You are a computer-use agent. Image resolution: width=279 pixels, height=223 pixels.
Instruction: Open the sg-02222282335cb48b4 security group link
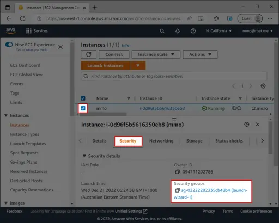click(x=210, y=194)
